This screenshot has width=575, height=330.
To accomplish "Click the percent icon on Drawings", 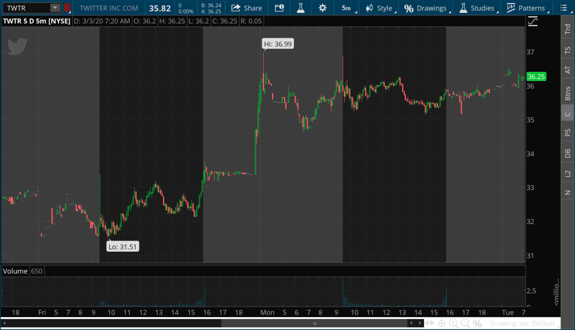I will (409, 8).
